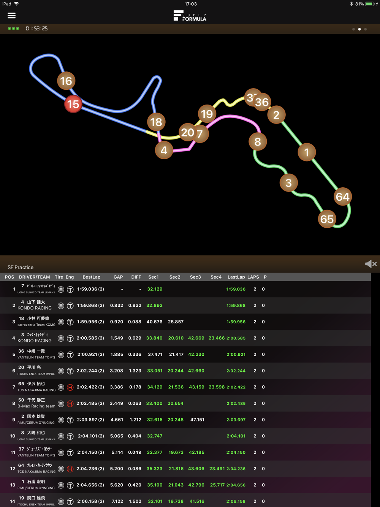Tap car marker 16 on track map

click(66, 81)
